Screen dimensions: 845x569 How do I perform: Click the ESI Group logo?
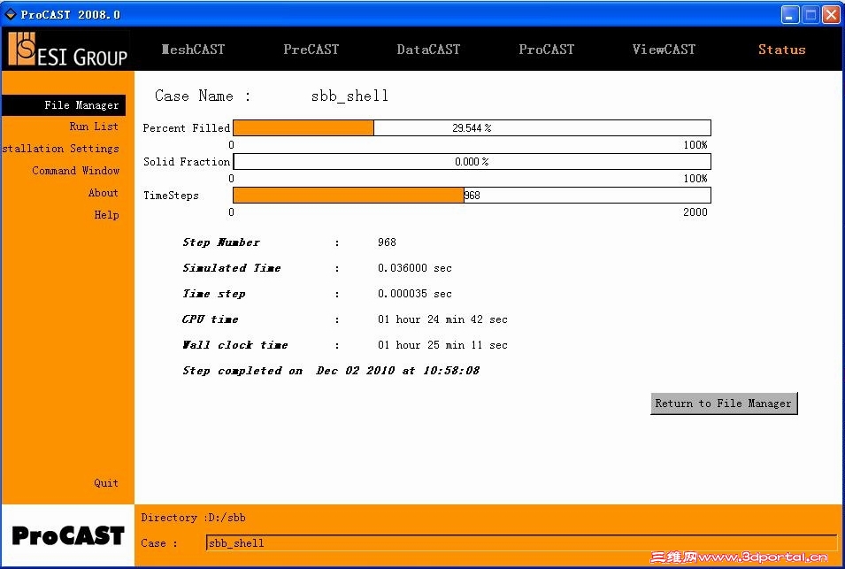[68, 49]
